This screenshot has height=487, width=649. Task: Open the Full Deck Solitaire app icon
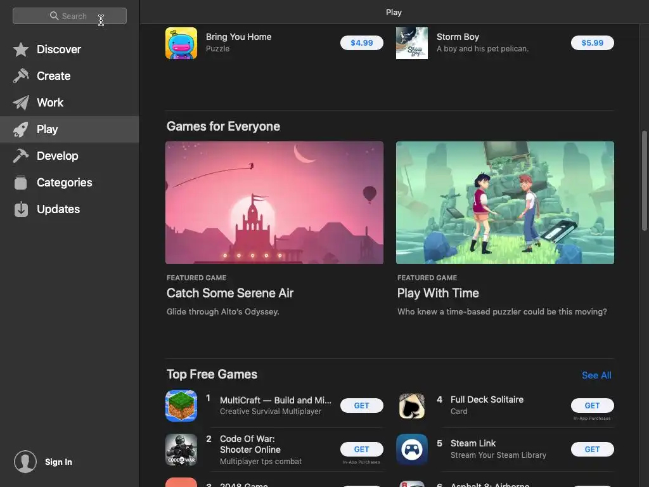click(x=412, y=405)
